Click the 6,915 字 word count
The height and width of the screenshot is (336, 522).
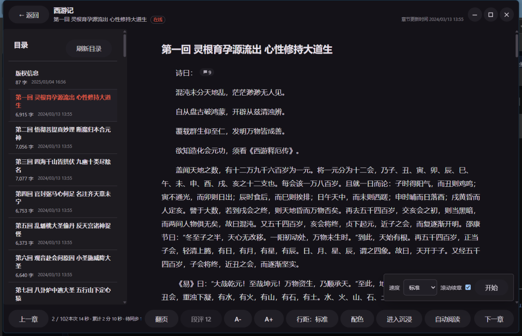click(24, 114)
